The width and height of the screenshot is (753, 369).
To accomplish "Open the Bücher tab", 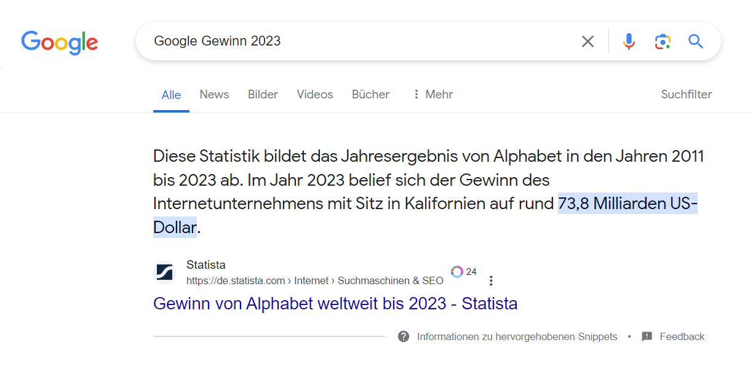I will coord(370,94).
